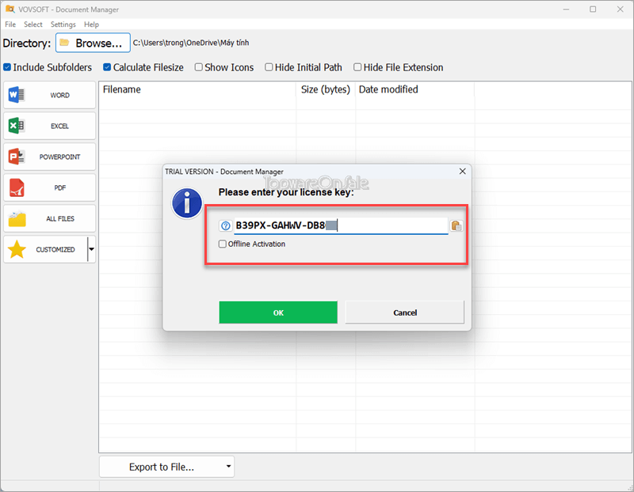Click the Customized star icon
The width and height of the screenshot is (634, 492).
17,249
